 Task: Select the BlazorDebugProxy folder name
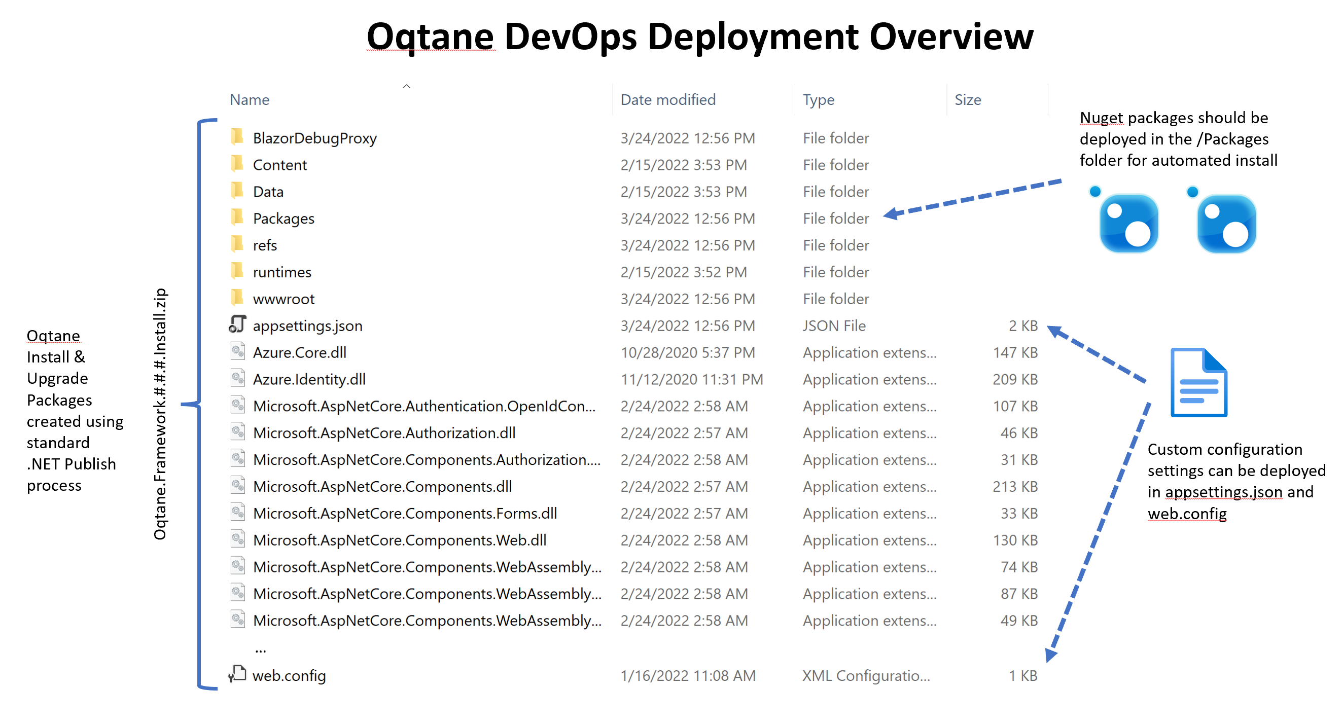pyautogui.click(x=315, y=138)
